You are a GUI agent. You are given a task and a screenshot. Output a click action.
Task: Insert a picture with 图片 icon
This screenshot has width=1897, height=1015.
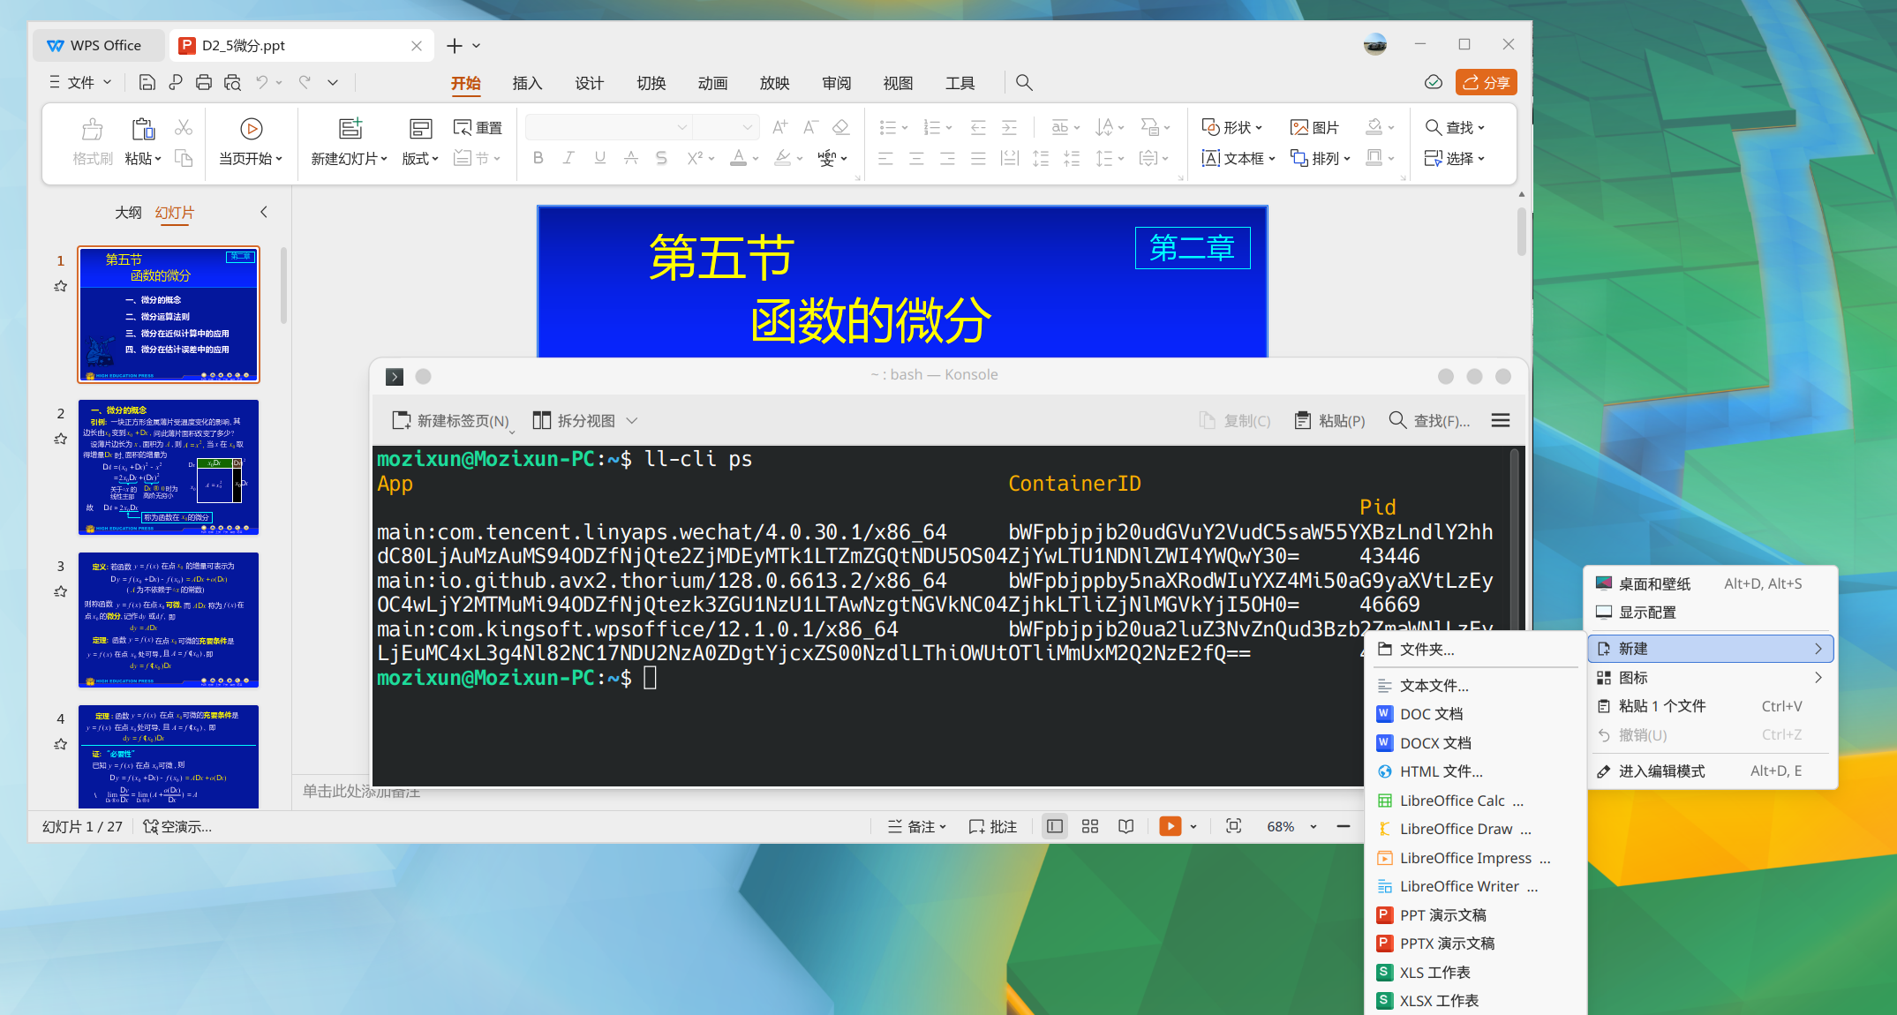1314,128
